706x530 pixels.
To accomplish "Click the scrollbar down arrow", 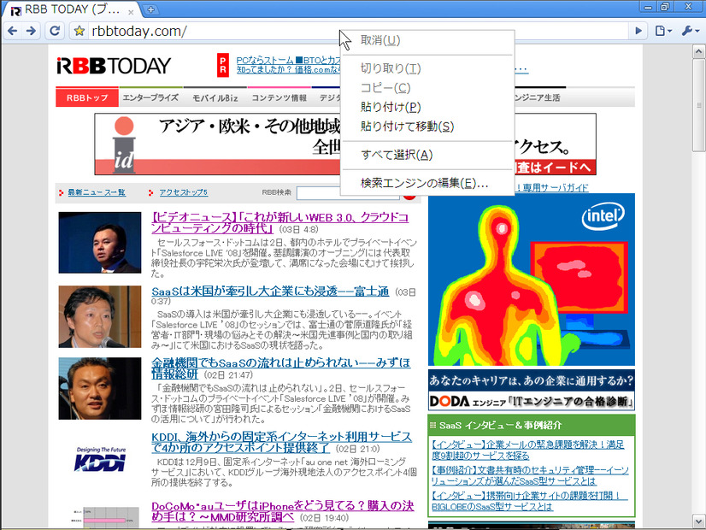I will pyautogui.click(x=699, y=521).
